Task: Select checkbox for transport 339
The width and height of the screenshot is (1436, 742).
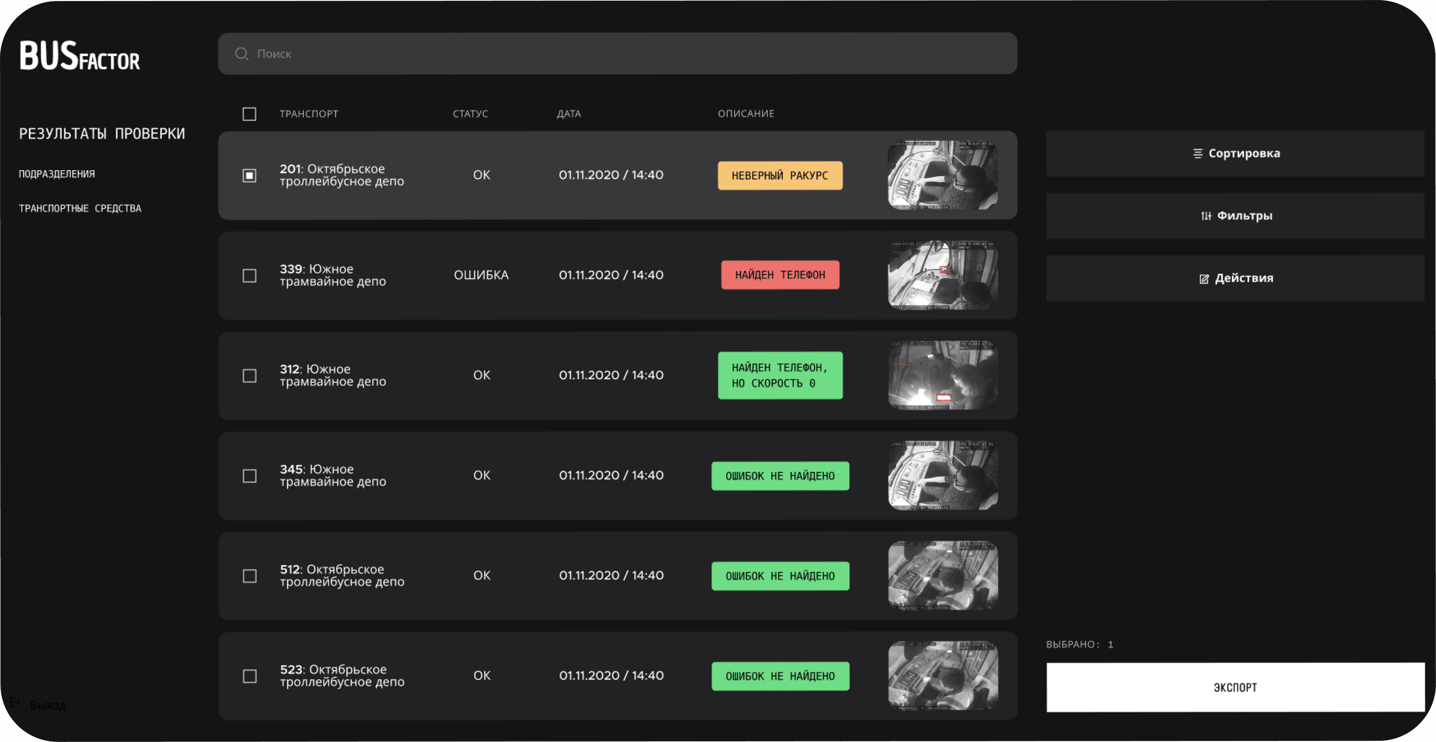Action: (249, 276)
